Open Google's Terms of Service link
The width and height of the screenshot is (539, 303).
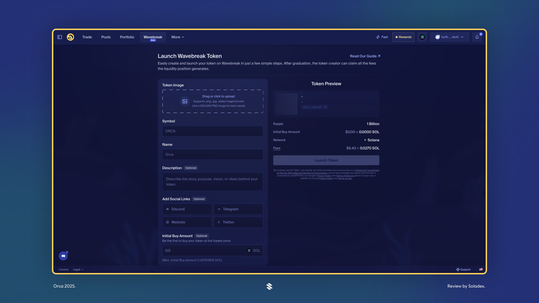[x=345, y=176]
